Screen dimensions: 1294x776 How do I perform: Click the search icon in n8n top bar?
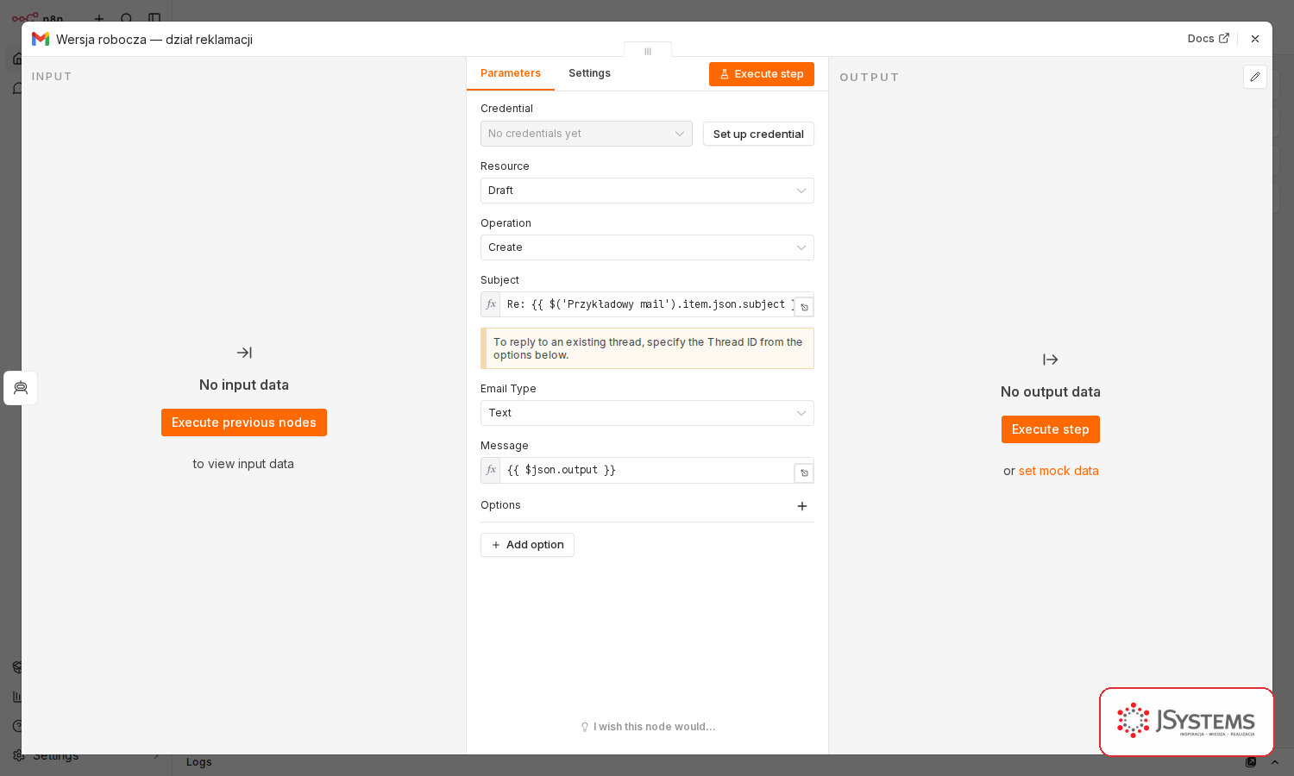pyautogui.click(x=127, y=18)
